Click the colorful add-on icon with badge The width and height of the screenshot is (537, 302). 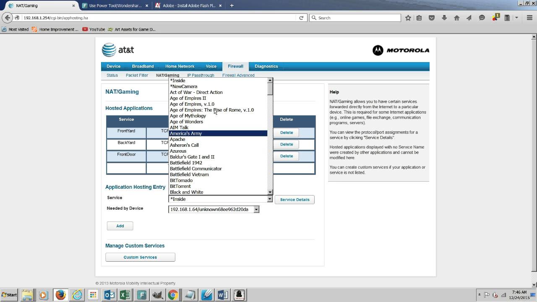click(495, 17)
